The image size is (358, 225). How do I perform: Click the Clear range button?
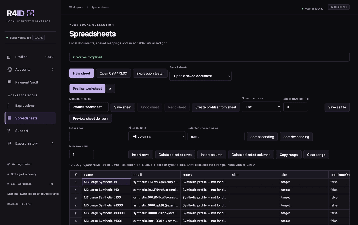[x=316, y=155]
